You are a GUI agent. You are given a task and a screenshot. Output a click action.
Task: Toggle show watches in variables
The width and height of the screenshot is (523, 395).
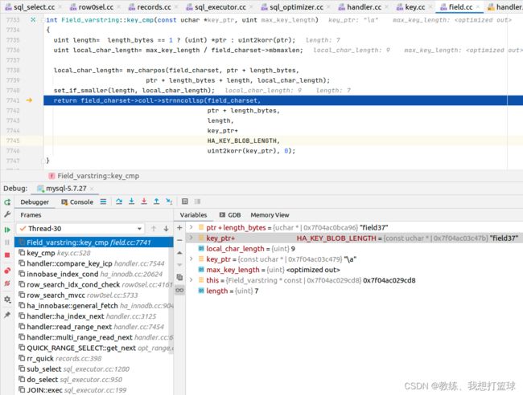(x=179, y=290)
